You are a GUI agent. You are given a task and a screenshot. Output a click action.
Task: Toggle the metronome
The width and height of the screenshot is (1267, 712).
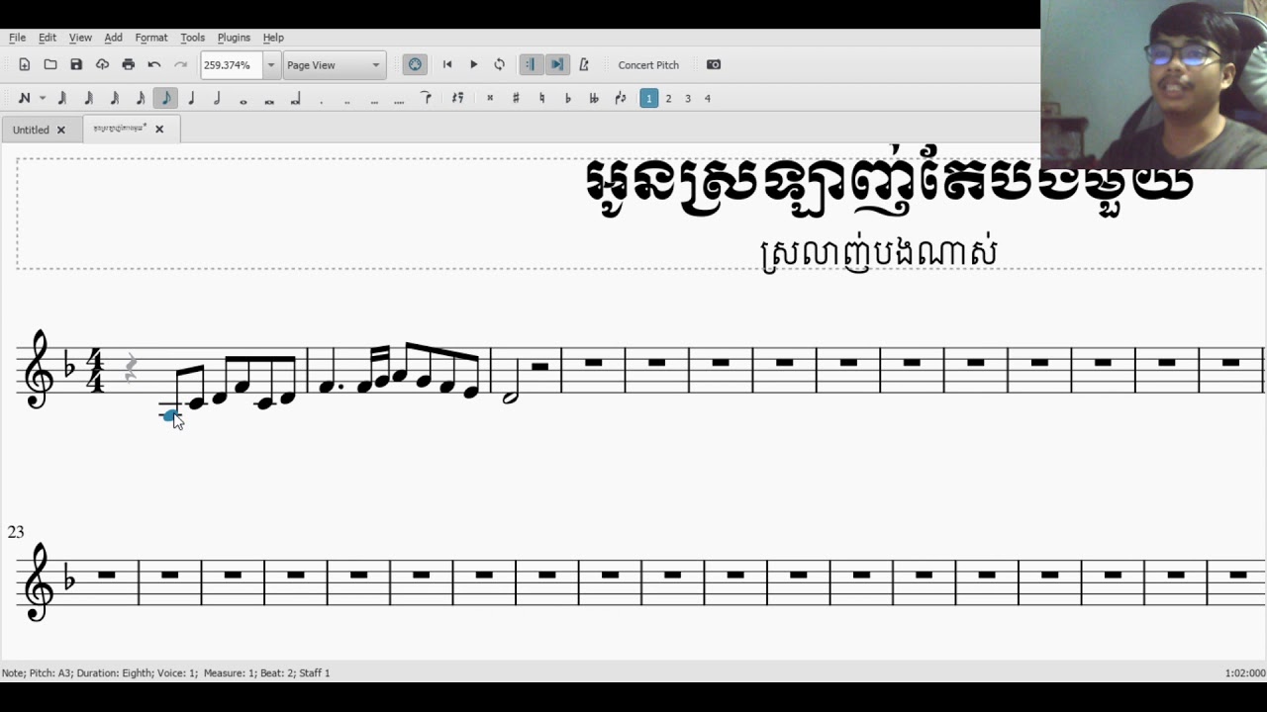[584, 65]
